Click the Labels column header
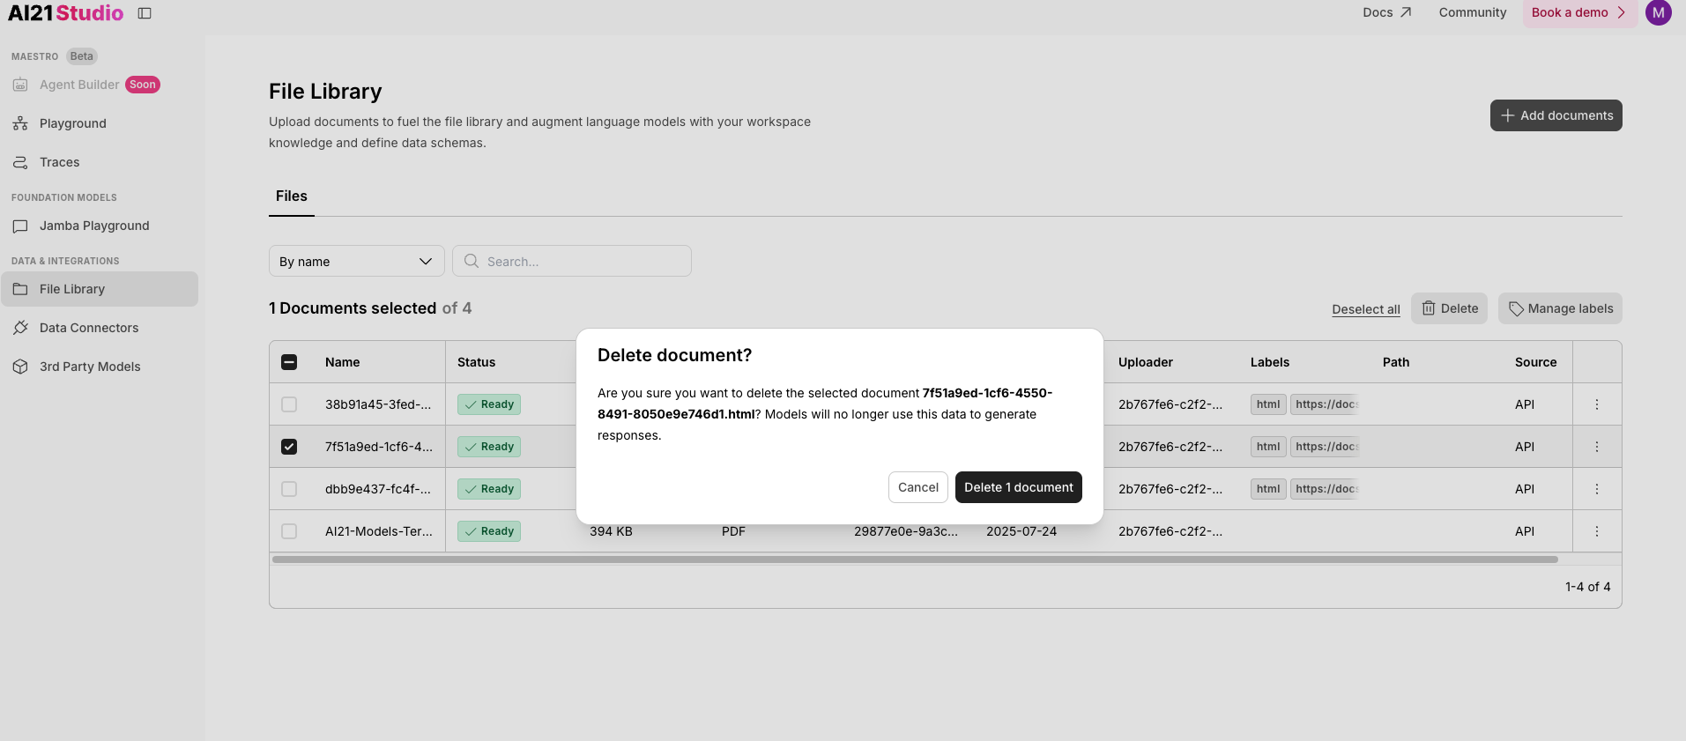 click(x=1270, y=362)
